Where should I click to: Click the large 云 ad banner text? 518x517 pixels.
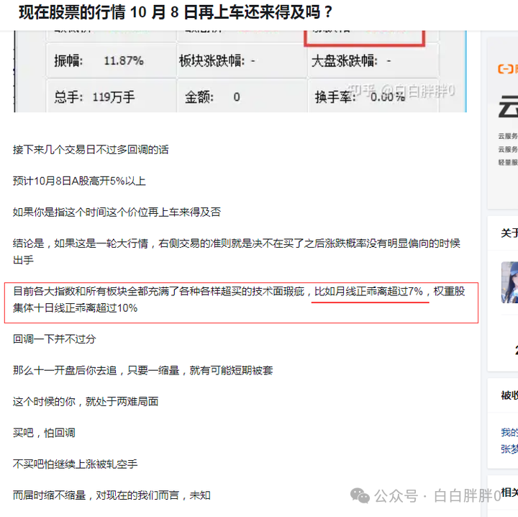point(508,106)
